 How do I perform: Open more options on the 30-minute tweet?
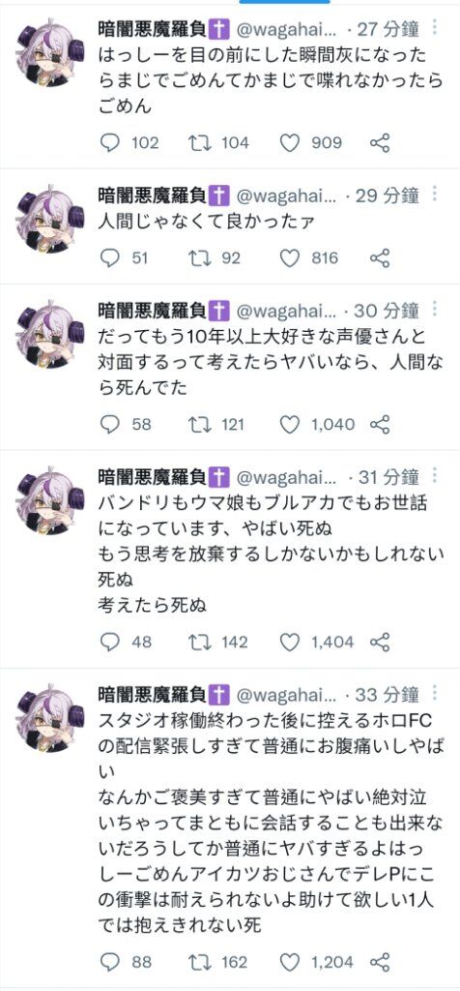tap(435, 309)
